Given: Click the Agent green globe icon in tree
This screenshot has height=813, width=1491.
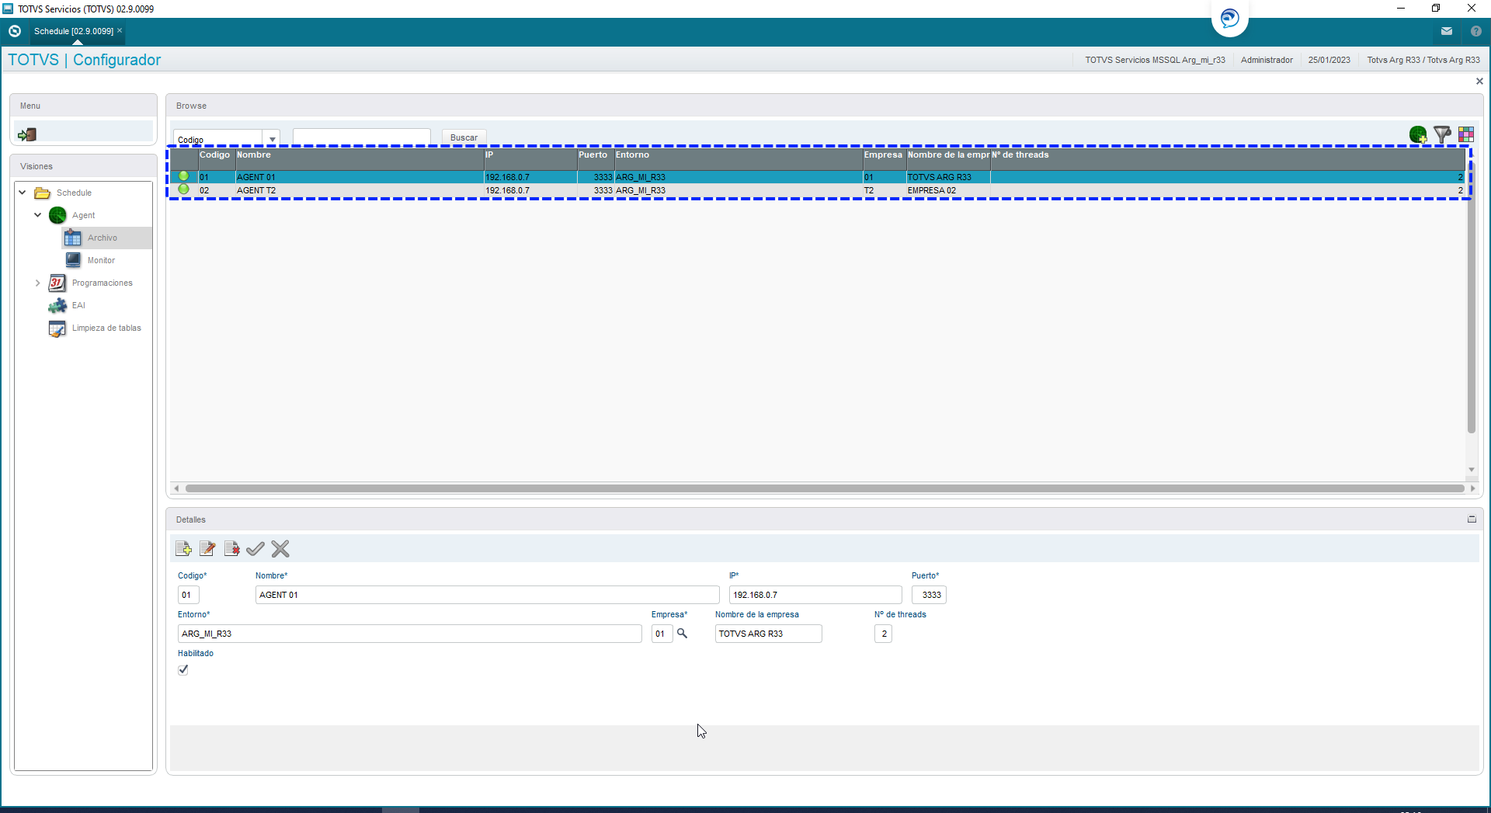Looking at the screenshot, I should (57, 215).
